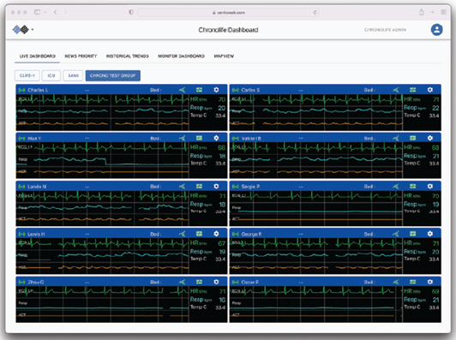The width and height of the screenshot is (456, 340).
Task: Click the Chrono Test Group button
Action: tap(113, 75)
